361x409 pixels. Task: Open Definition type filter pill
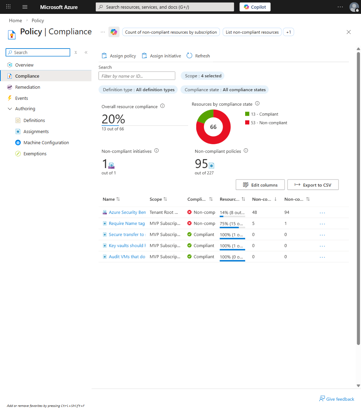138,90
